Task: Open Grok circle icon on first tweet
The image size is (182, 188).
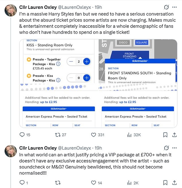Action: [x=166, y=7]
